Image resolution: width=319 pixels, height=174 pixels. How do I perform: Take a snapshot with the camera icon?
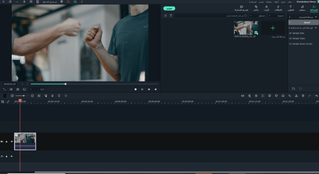click(x=18, y=89)
